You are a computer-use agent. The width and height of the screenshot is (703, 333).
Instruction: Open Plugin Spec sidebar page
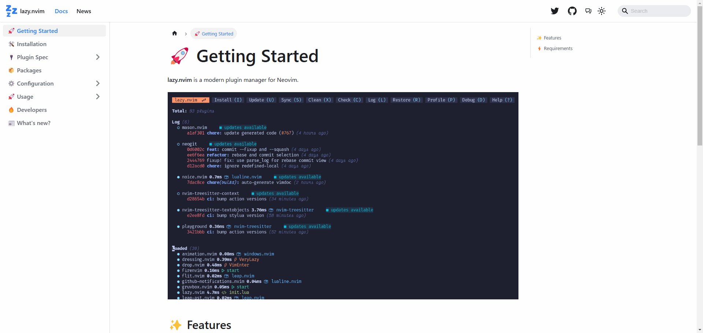[x=32, y=57]
